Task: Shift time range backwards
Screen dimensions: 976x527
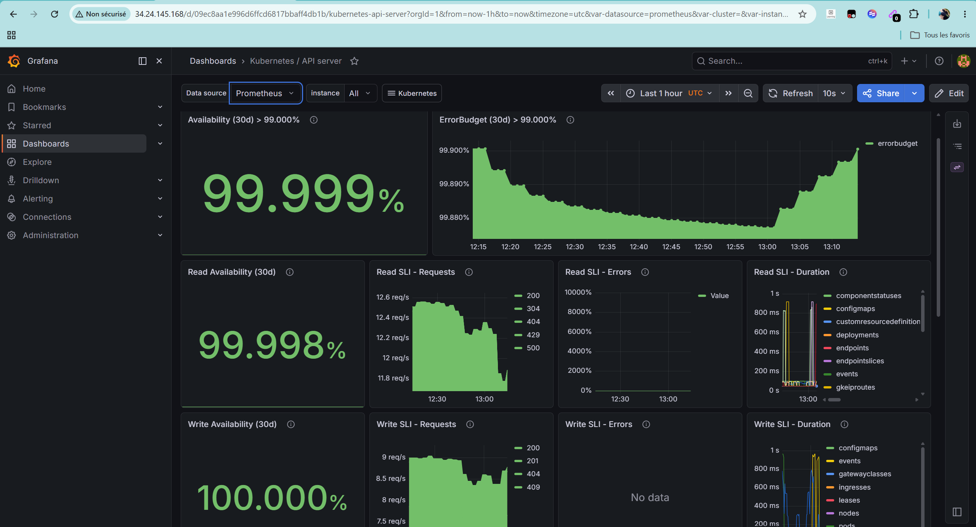Action: pyautogui.click(x=611, y=93)
